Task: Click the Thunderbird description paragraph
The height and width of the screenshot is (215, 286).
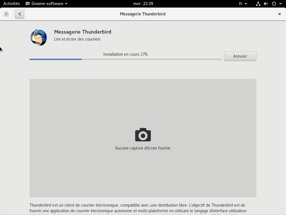Action: 138,208
